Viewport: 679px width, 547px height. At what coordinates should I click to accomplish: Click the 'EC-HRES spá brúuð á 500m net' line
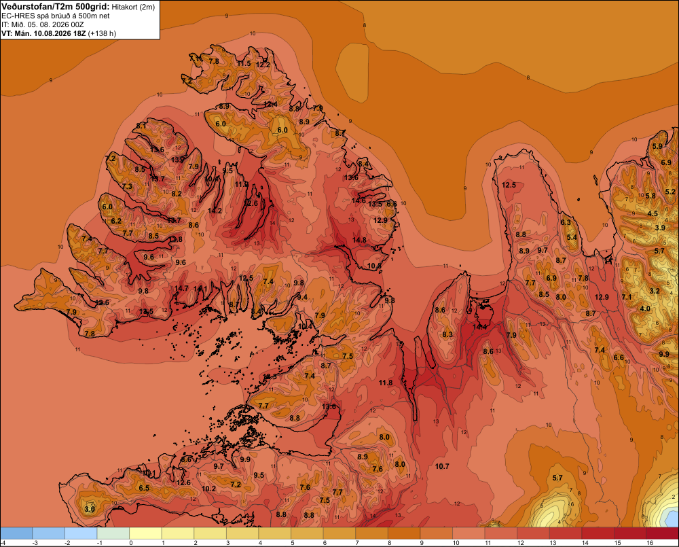click(56, 16)
